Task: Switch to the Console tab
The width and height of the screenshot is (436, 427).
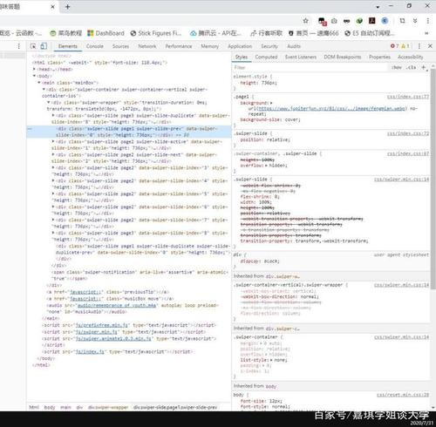Action: coord(95,46)
